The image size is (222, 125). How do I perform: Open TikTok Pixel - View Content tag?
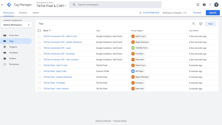tap(56, 89)
